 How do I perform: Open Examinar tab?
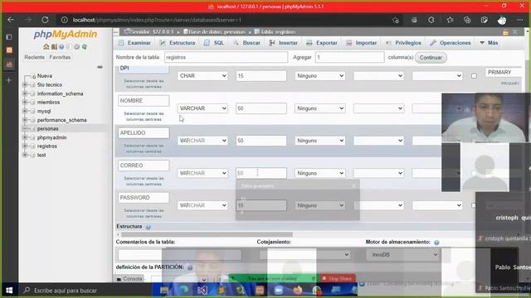(x=134, y=43)
